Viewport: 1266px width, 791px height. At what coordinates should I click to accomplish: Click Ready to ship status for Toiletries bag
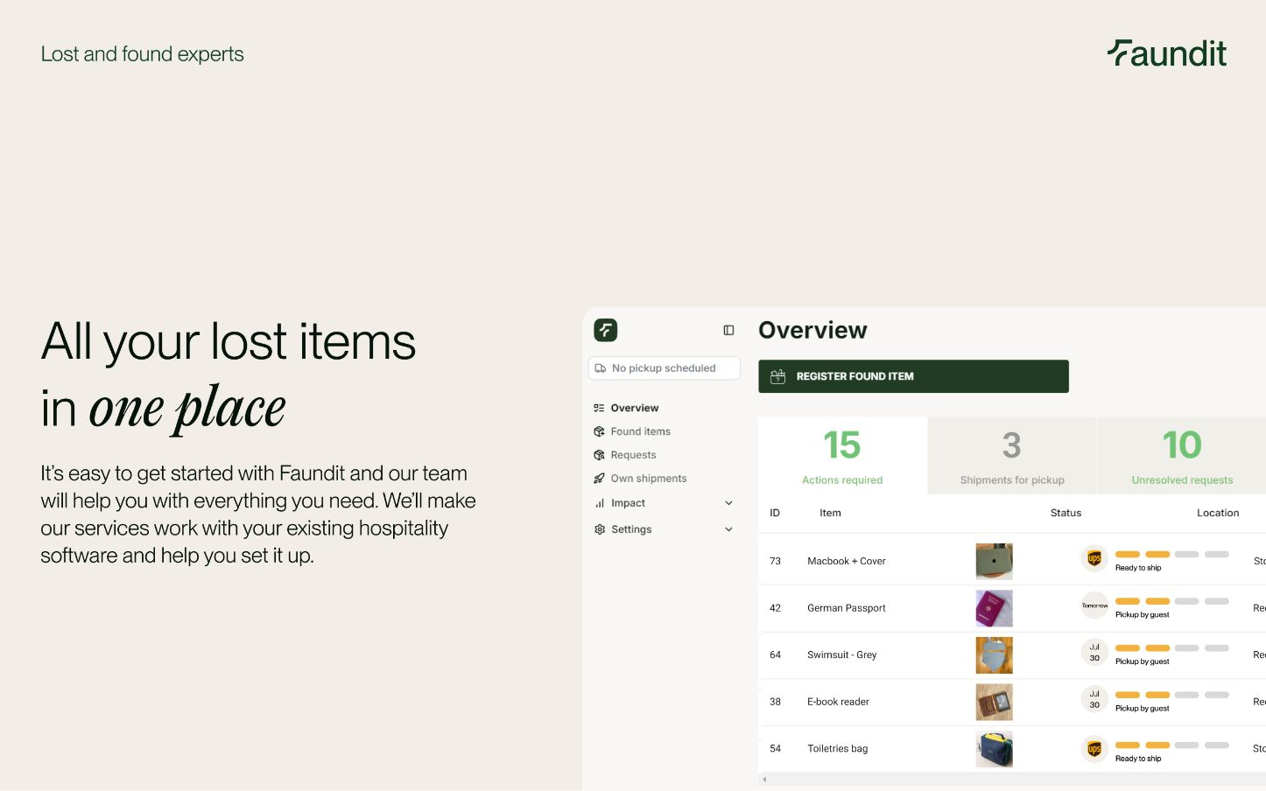pos(1138,759)
